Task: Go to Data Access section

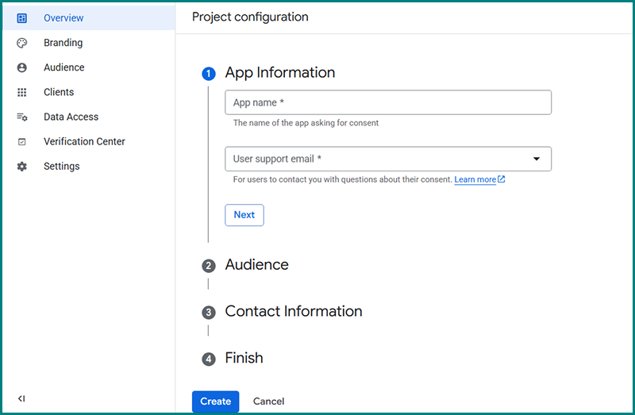Action: pos(71,117)
